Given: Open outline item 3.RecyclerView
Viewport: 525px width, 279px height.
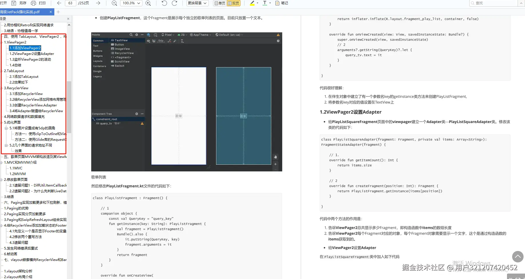Looking at the screenshot, I should (16, 88).
